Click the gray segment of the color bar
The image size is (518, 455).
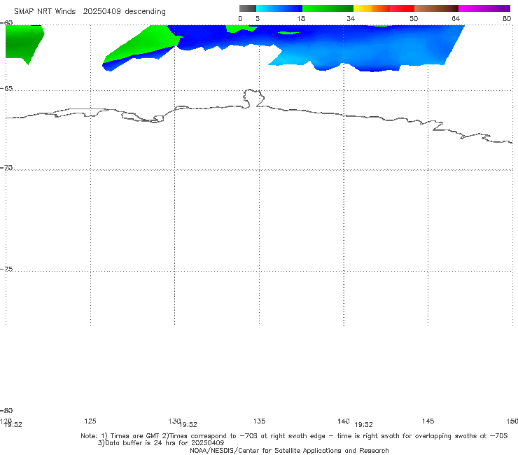(247, 8)
